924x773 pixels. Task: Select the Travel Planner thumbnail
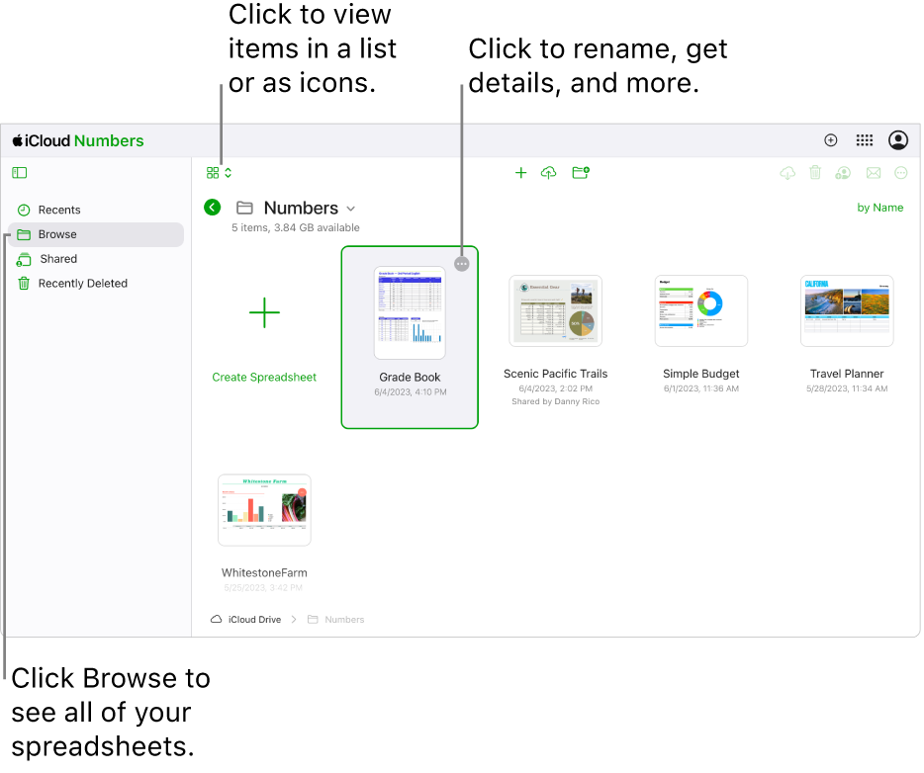846,310
